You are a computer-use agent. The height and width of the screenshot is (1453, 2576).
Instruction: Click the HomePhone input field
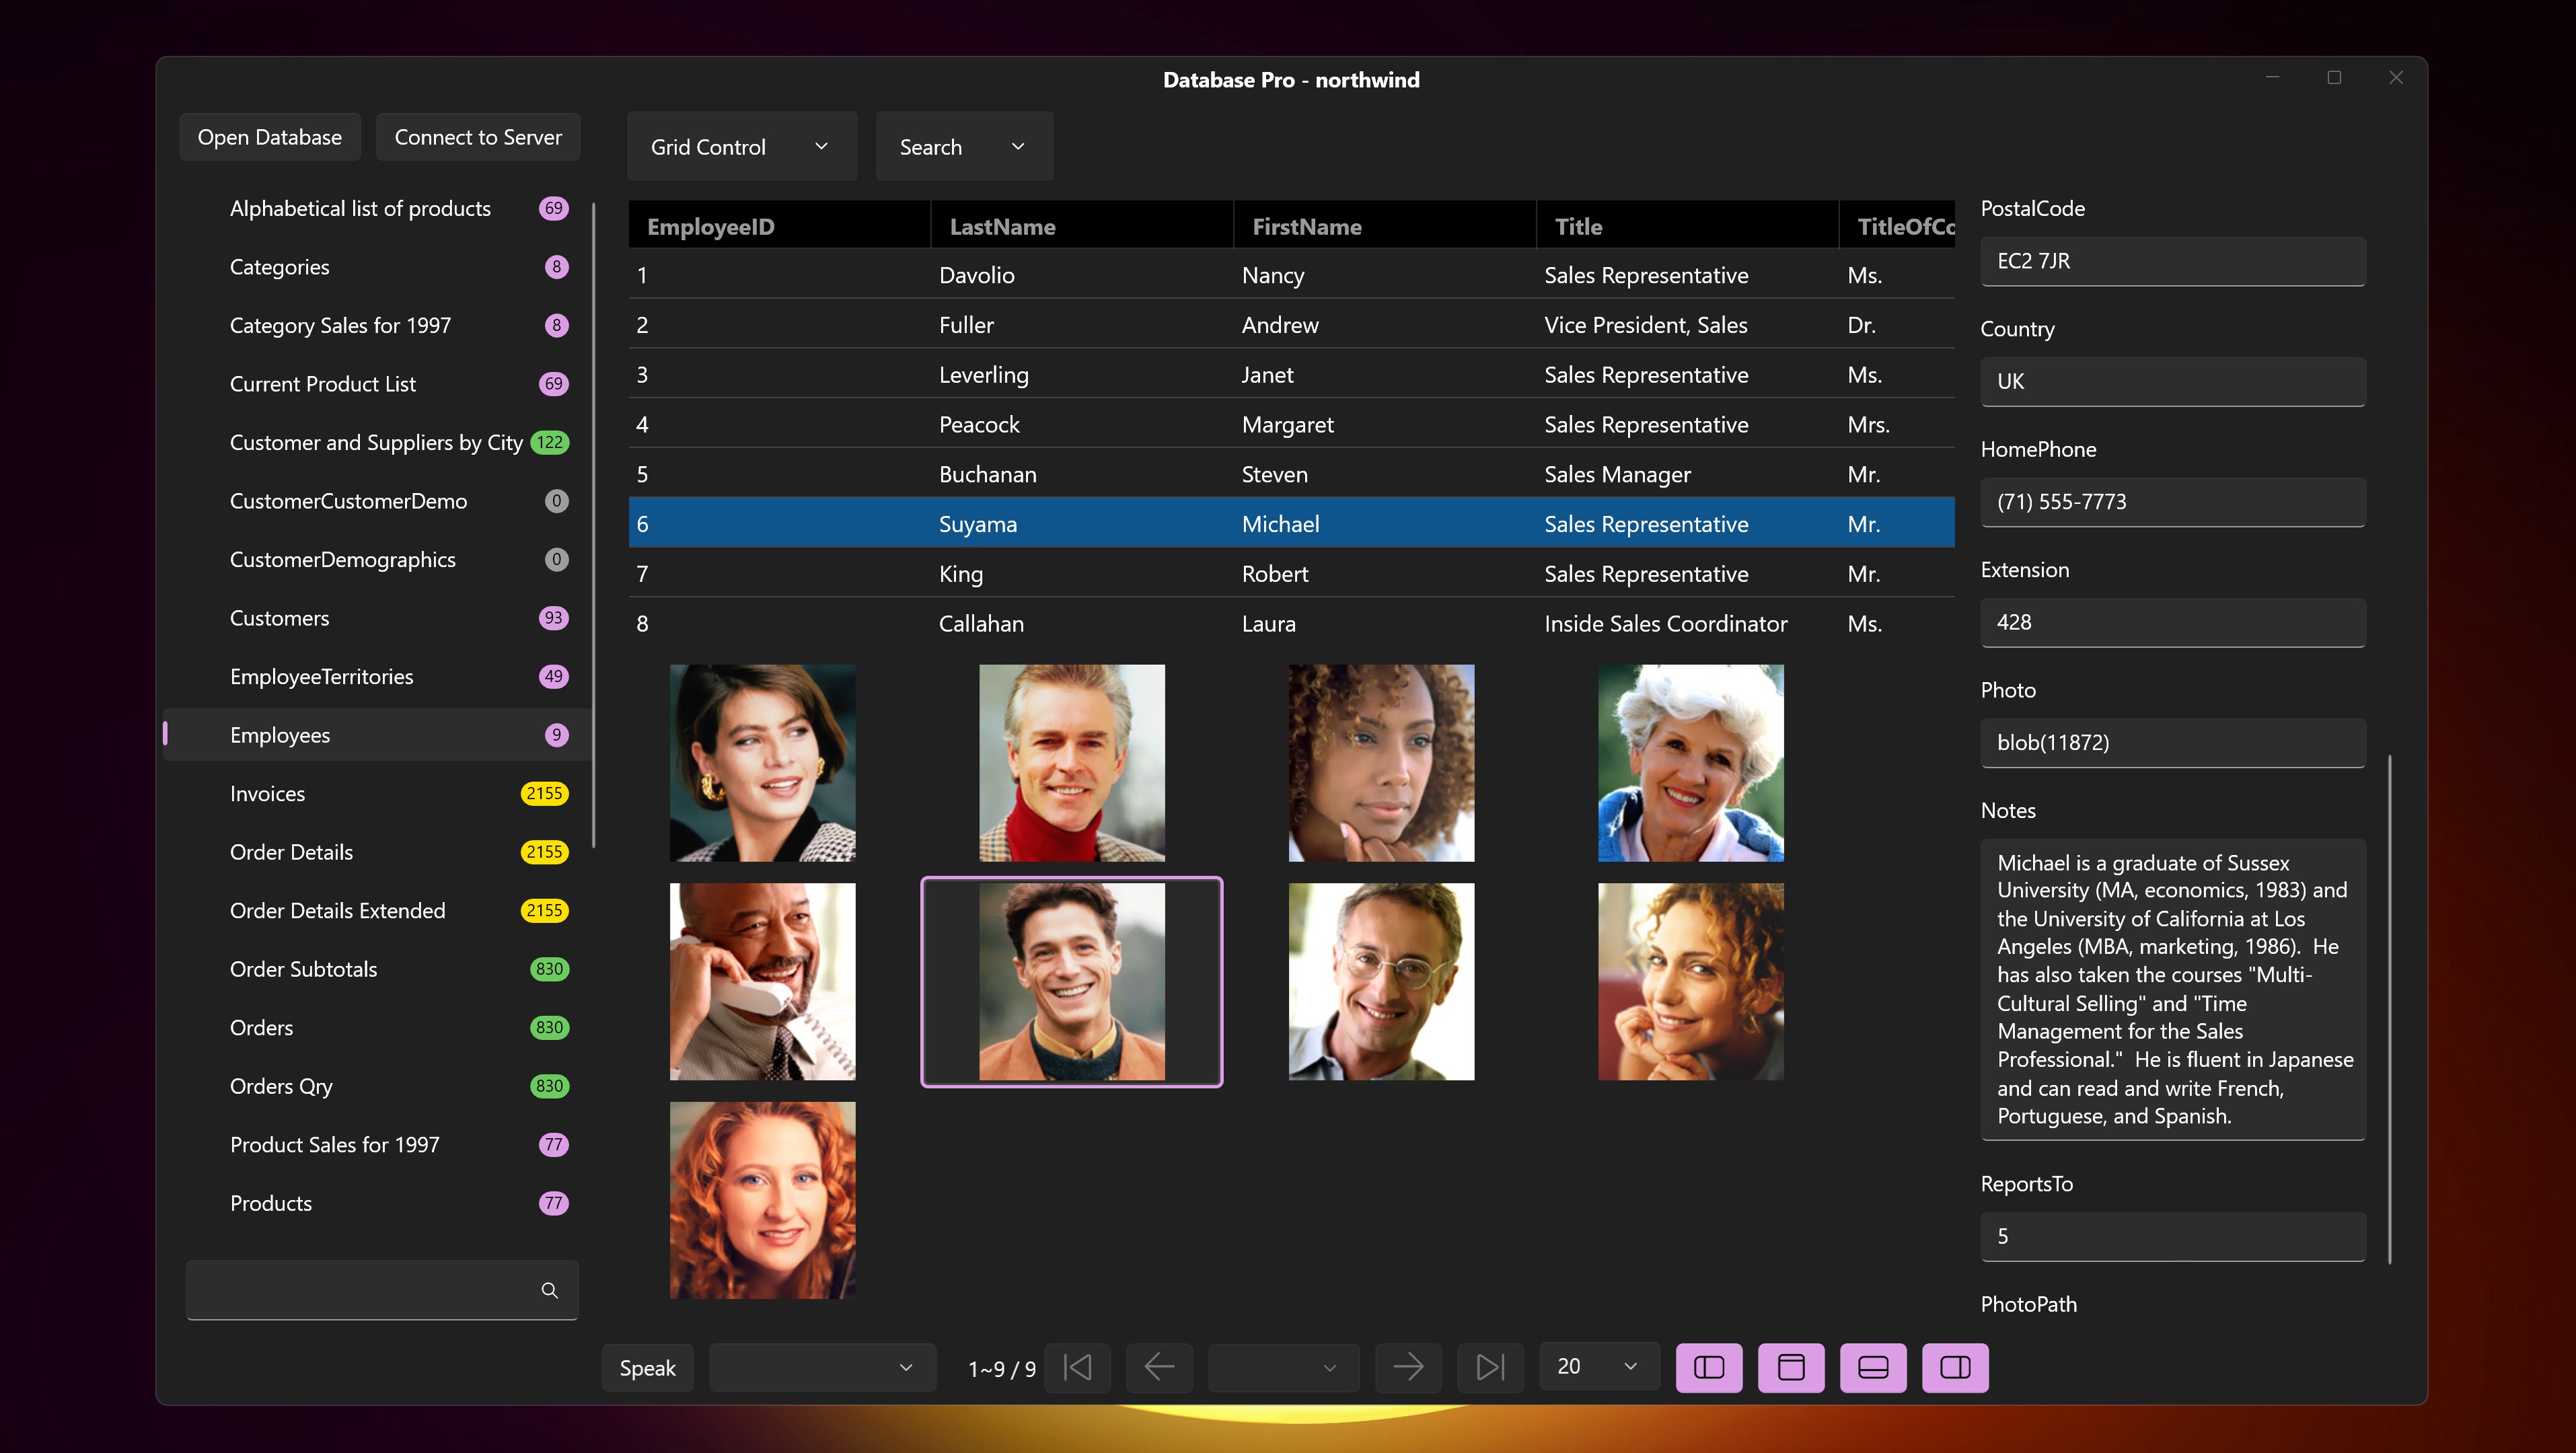2172,502
